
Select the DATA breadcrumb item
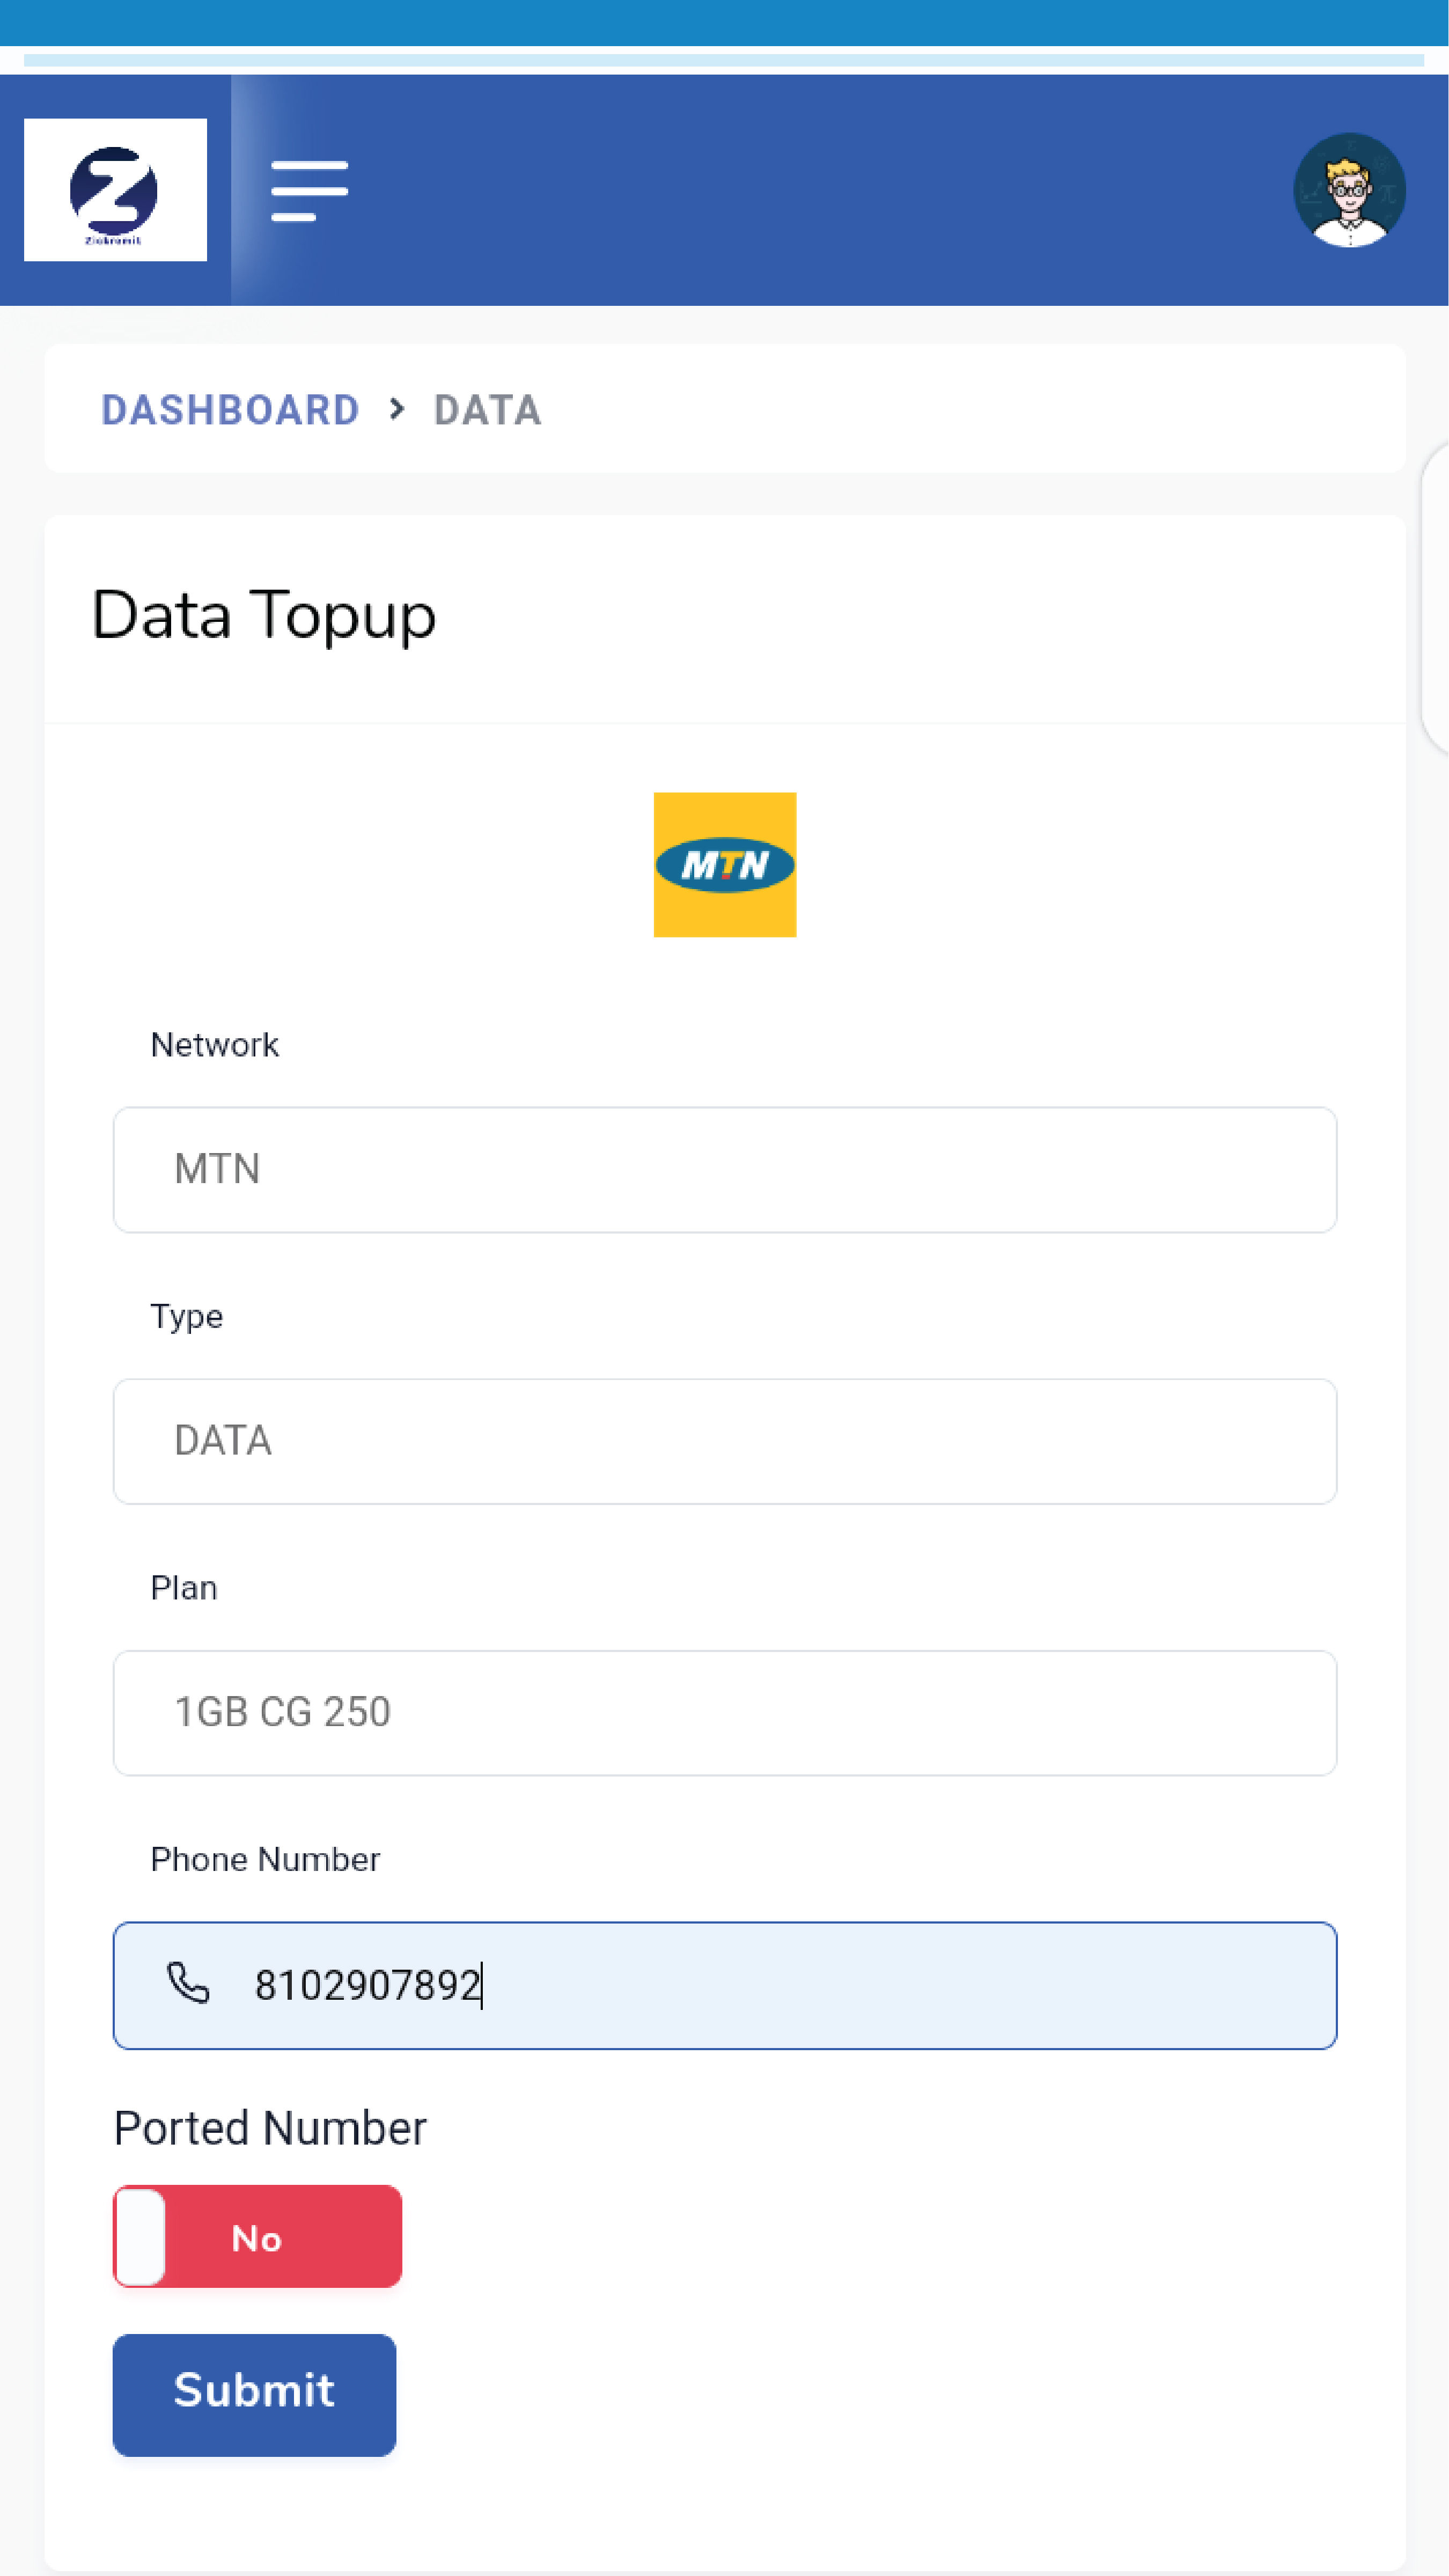click(x=487, y=410)
